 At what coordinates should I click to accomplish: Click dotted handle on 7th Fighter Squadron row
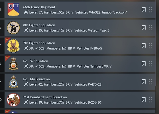[x=151, y=46]
